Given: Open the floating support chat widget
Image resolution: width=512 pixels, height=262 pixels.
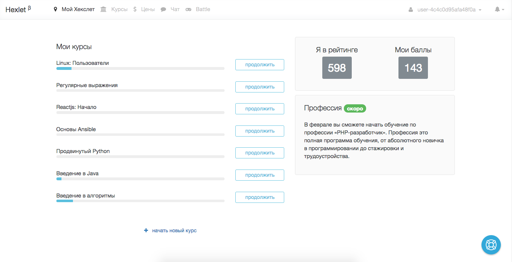Looking at the screenshot, I should [x=491, y=245].
